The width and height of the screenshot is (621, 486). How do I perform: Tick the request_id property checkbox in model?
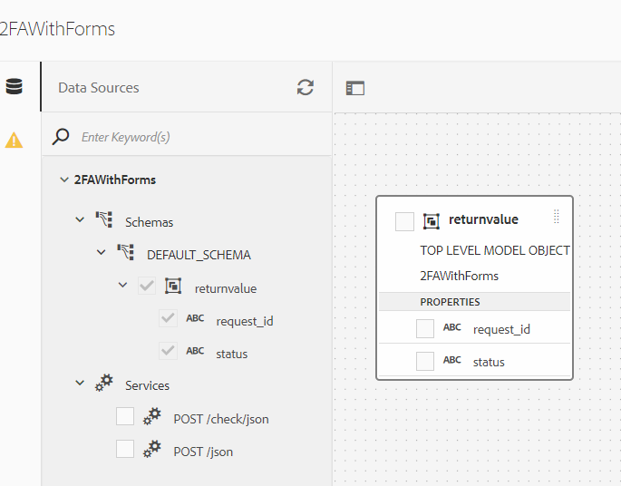(425, 328)
